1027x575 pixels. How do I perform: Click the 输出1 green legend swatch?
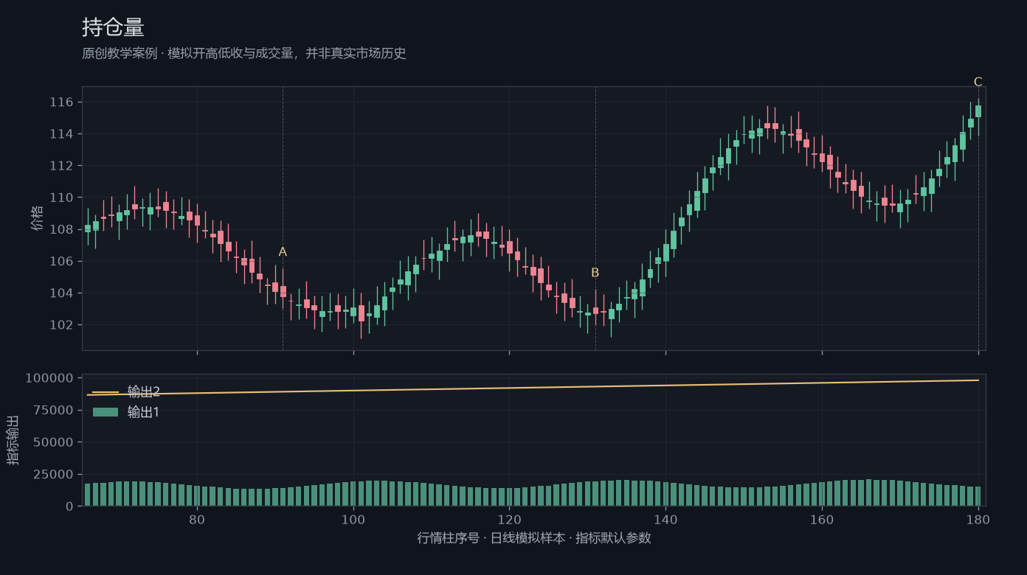(x=106, y=412)
